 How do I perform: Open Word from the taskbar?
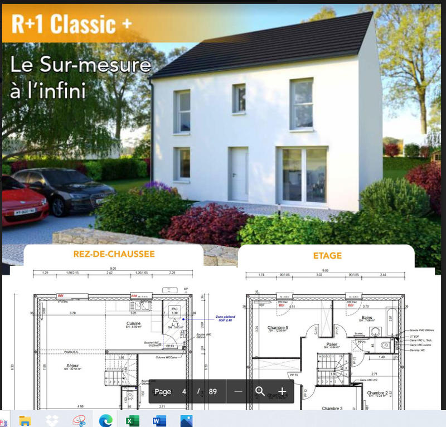pyautogui.click(x=159, y=420)
